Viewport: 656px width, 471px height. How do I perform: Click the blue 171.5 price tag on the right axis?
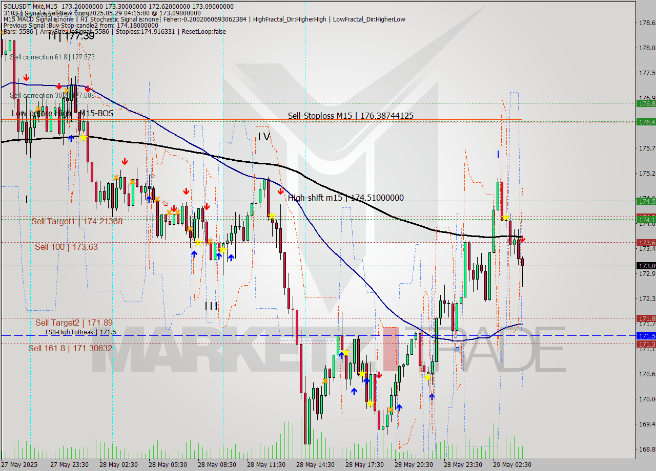(645, 336)
